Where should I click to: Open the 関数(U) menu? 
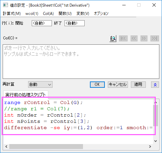pos(65,14)
